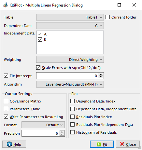
Task: Expand the Weighting combo box
Action: pyautogui.click(x=70, y=60)
